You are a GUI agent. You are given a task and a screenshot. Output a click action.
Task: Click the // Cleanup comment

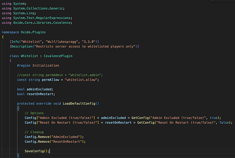(x=34, y=132)
